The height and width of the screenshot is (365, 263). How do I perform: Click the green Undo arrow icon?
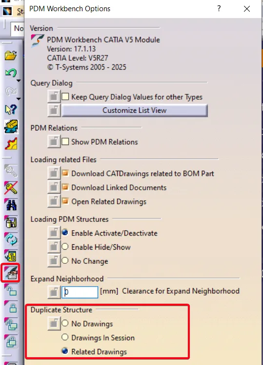pyautogui.click(x=11, y=73)
